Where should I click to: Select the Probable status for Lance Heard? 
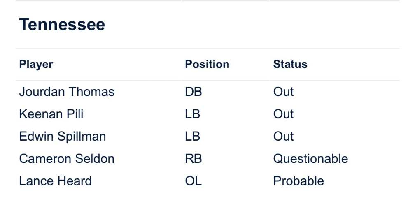pyautogui.click(x=298, y=181)
